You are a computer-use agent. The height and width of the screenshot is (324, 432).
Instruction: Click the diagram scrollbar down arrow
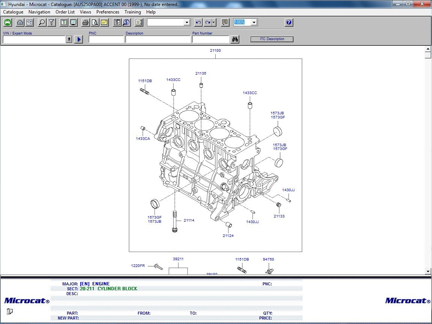(428, 271)
